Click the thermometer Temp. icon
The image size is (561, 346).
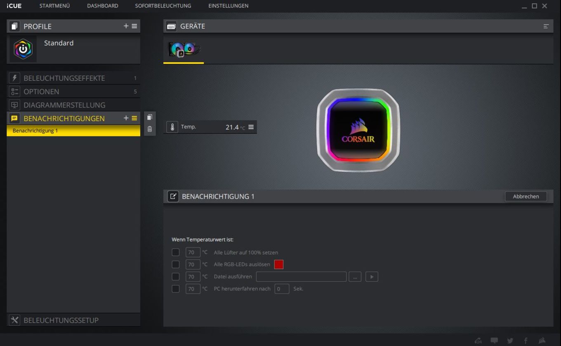click(172, 127)
